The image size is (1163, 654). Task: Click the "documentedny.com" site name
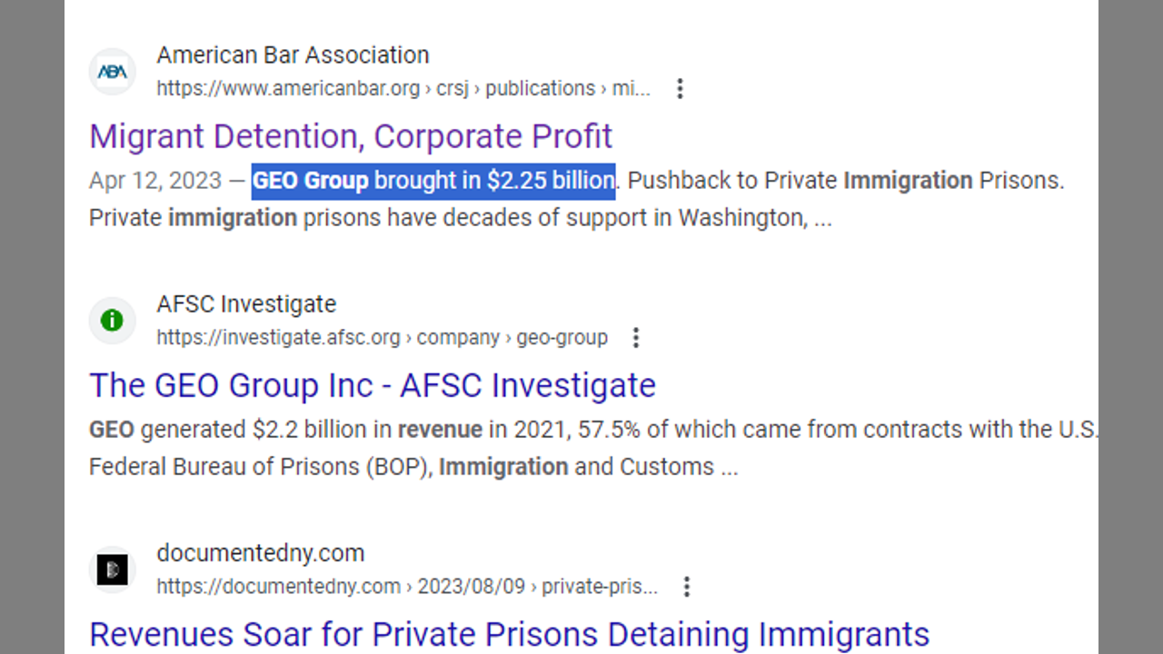260,552
